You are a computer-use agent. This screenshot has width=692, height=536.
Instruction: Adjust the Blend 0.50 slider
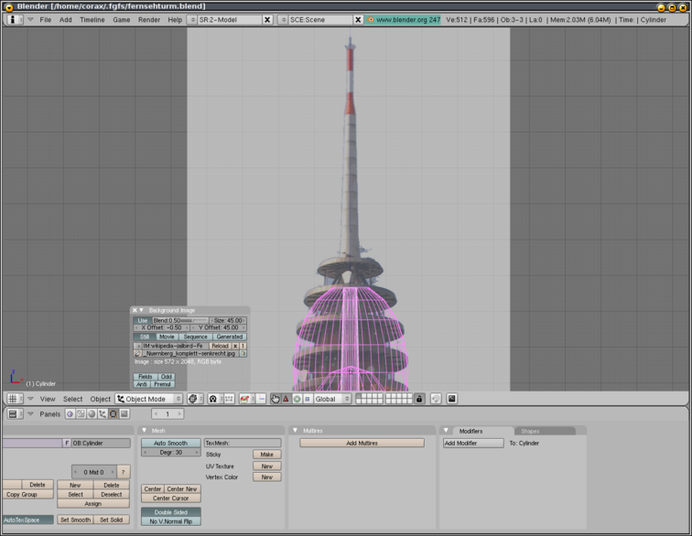pyautogui.click(x=180, y=320)
